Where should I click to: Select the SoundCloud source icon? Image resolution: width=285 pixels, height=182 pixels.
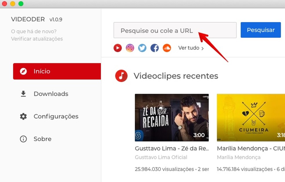(x=167, y=48)
